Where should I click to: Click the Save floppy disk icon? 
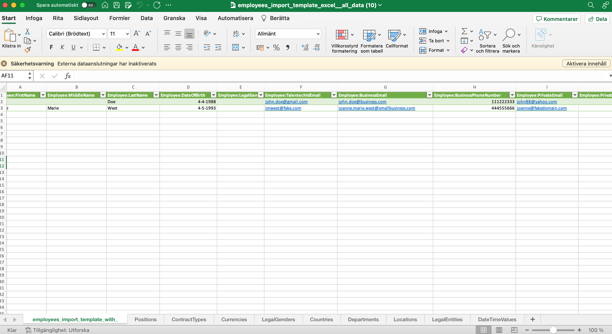coord(117,5)
